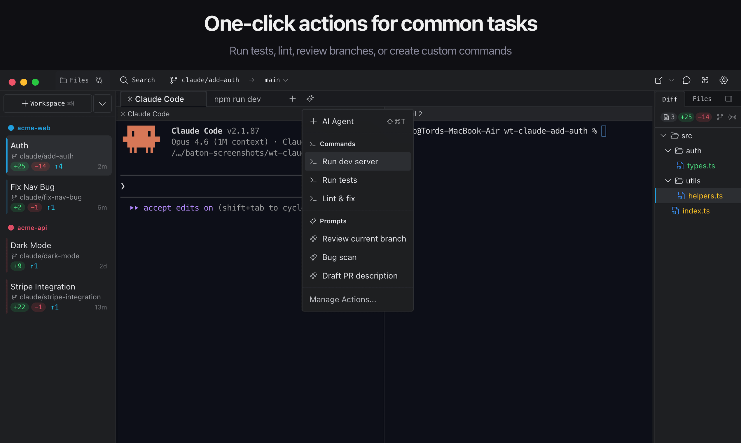Viewport: 741px width, 443px height.
Task: Toggle the right sidebar panel icon
Action: 728,99
